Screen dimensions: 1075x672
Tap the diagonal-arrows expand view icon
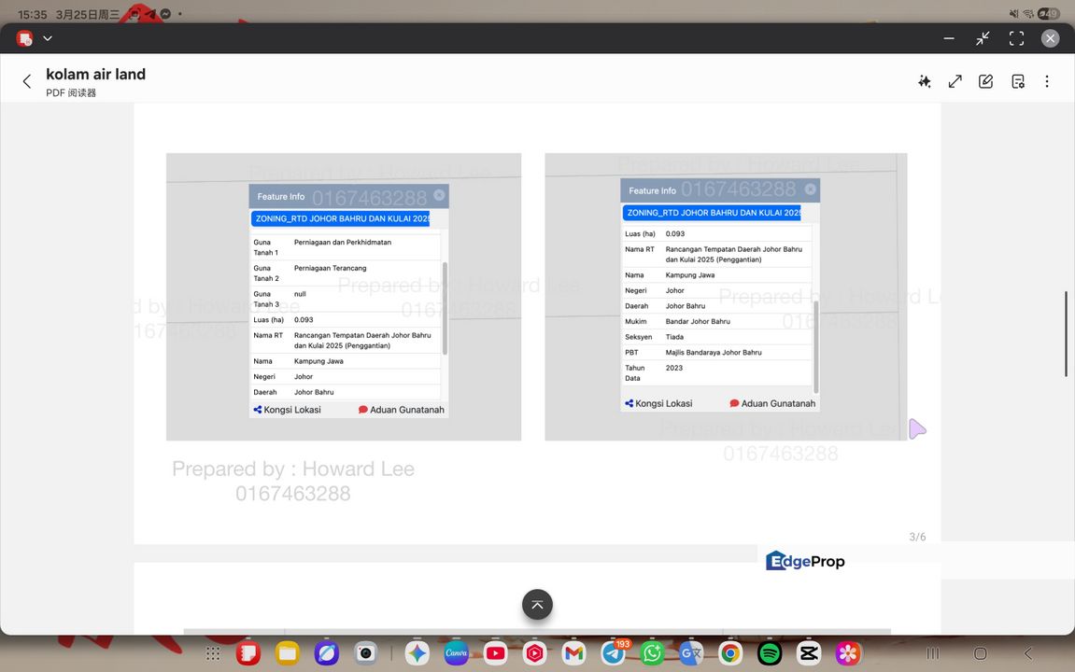click(955, 81)
